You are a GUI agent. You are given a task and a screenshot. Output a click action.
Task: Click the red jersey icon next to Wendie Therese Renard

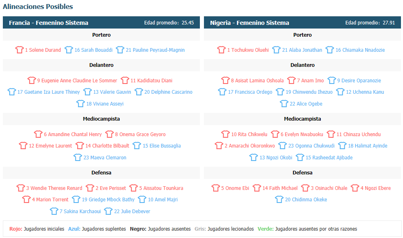point(21,188)
